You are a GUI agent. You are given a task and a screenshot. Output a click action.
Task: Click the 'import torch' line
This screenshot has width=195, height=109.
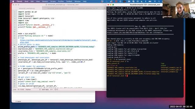(x=24, y=14)
